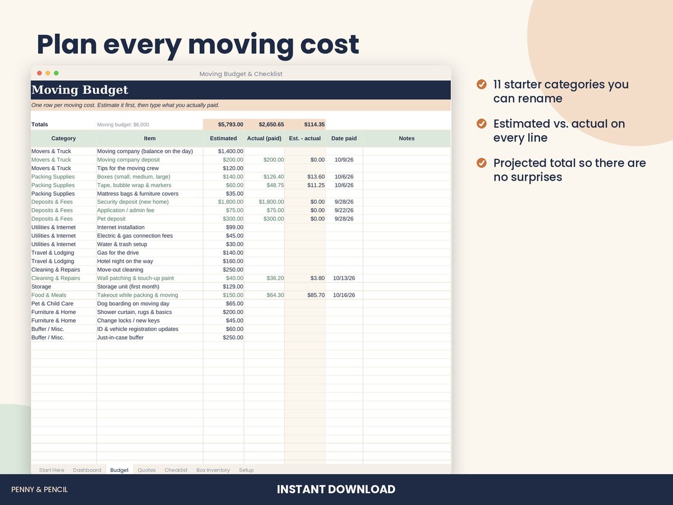Click 'Gas for the drive' item cell

tap(150, 252)
